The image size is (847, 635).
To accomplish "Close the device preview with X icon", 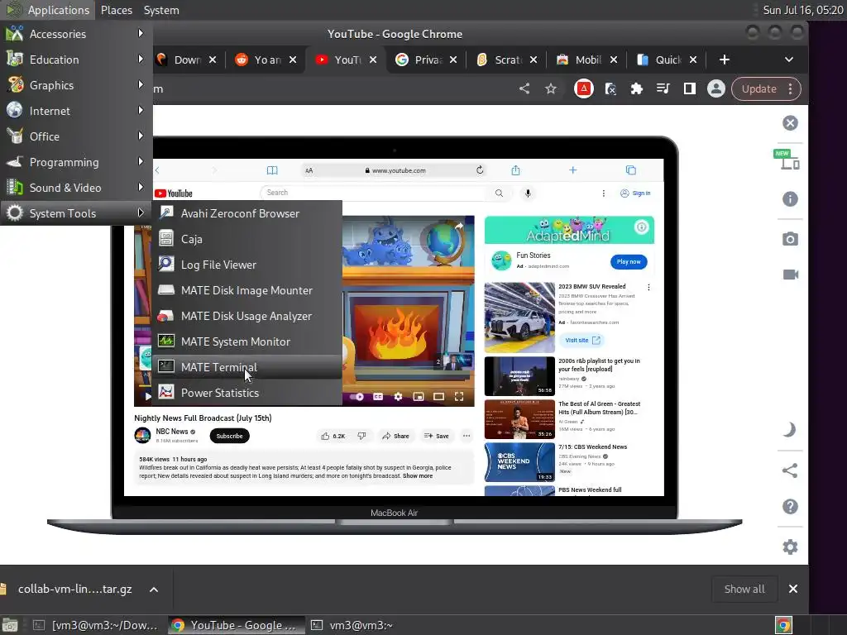I will [x=790, y=123].
